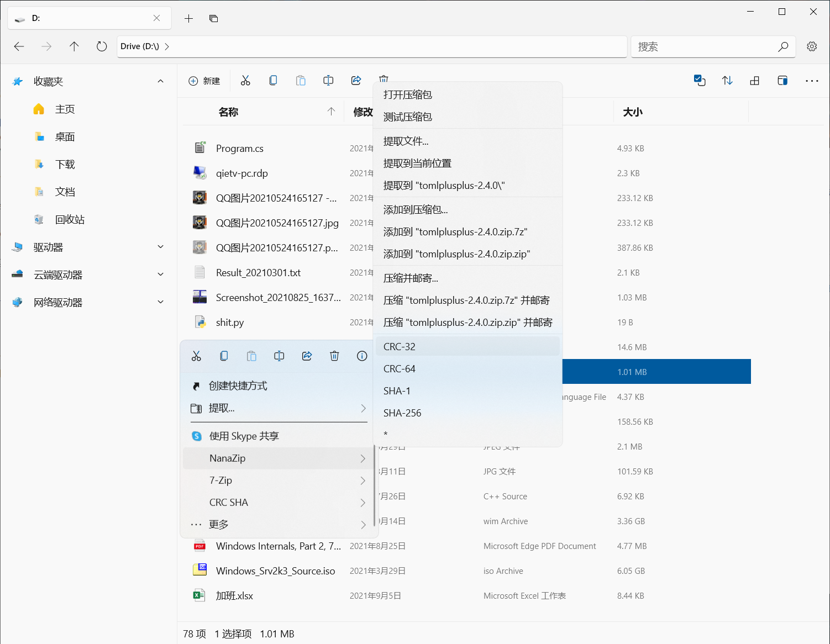Expand the 驱动器 group in sidebar

click(x=160, y=247)
